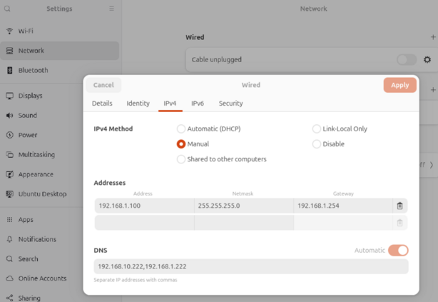Screen dimensions: 438x302
Task: Cancel the Wired dialog
Action: tap(103, 85)
